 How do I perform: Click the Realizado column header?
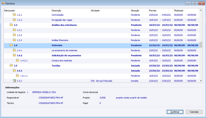tap(179, 11)
